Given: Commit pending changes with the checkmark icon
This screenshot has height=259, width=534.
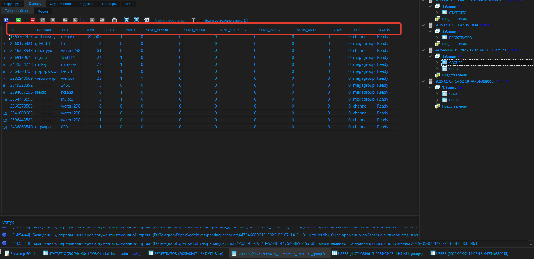Looking at the screenshot, I should click(43, 20).
